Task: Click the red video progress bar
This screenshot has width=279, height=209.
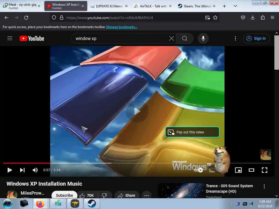Action: point(27,163)
